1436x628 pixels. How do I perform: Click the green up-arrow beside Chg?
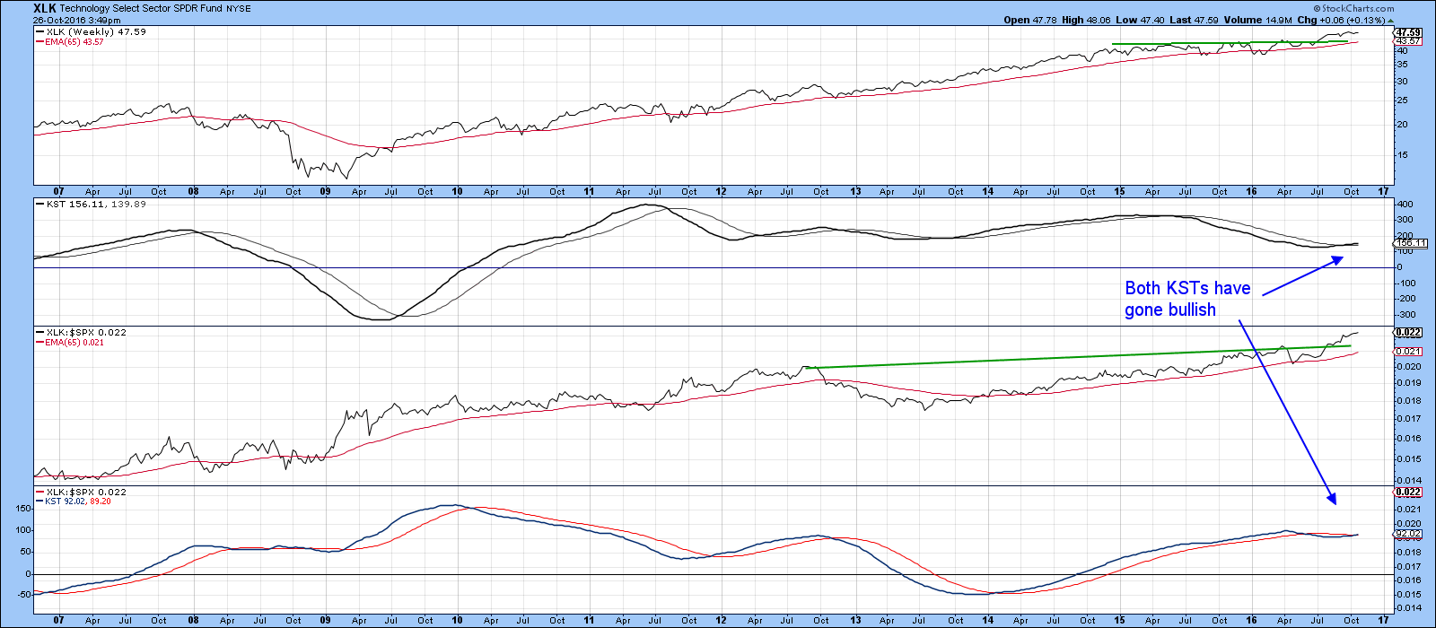1390,20
